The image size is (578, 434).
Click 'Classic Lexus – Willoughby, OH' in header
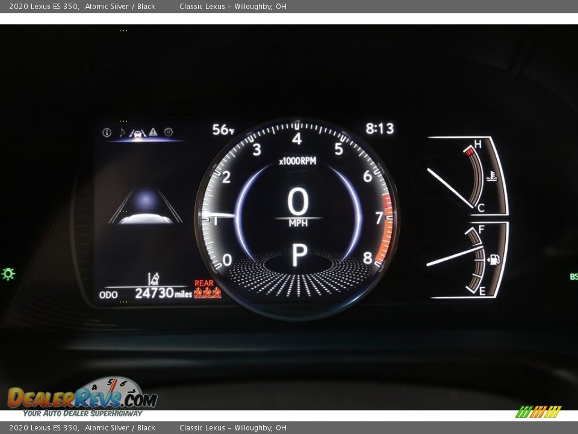pyautogui.click(x=233, y=6)
